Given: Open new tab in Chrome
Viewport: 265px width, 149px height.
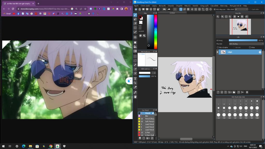Looking at the screenshot, I should click(x=38, y=4).
